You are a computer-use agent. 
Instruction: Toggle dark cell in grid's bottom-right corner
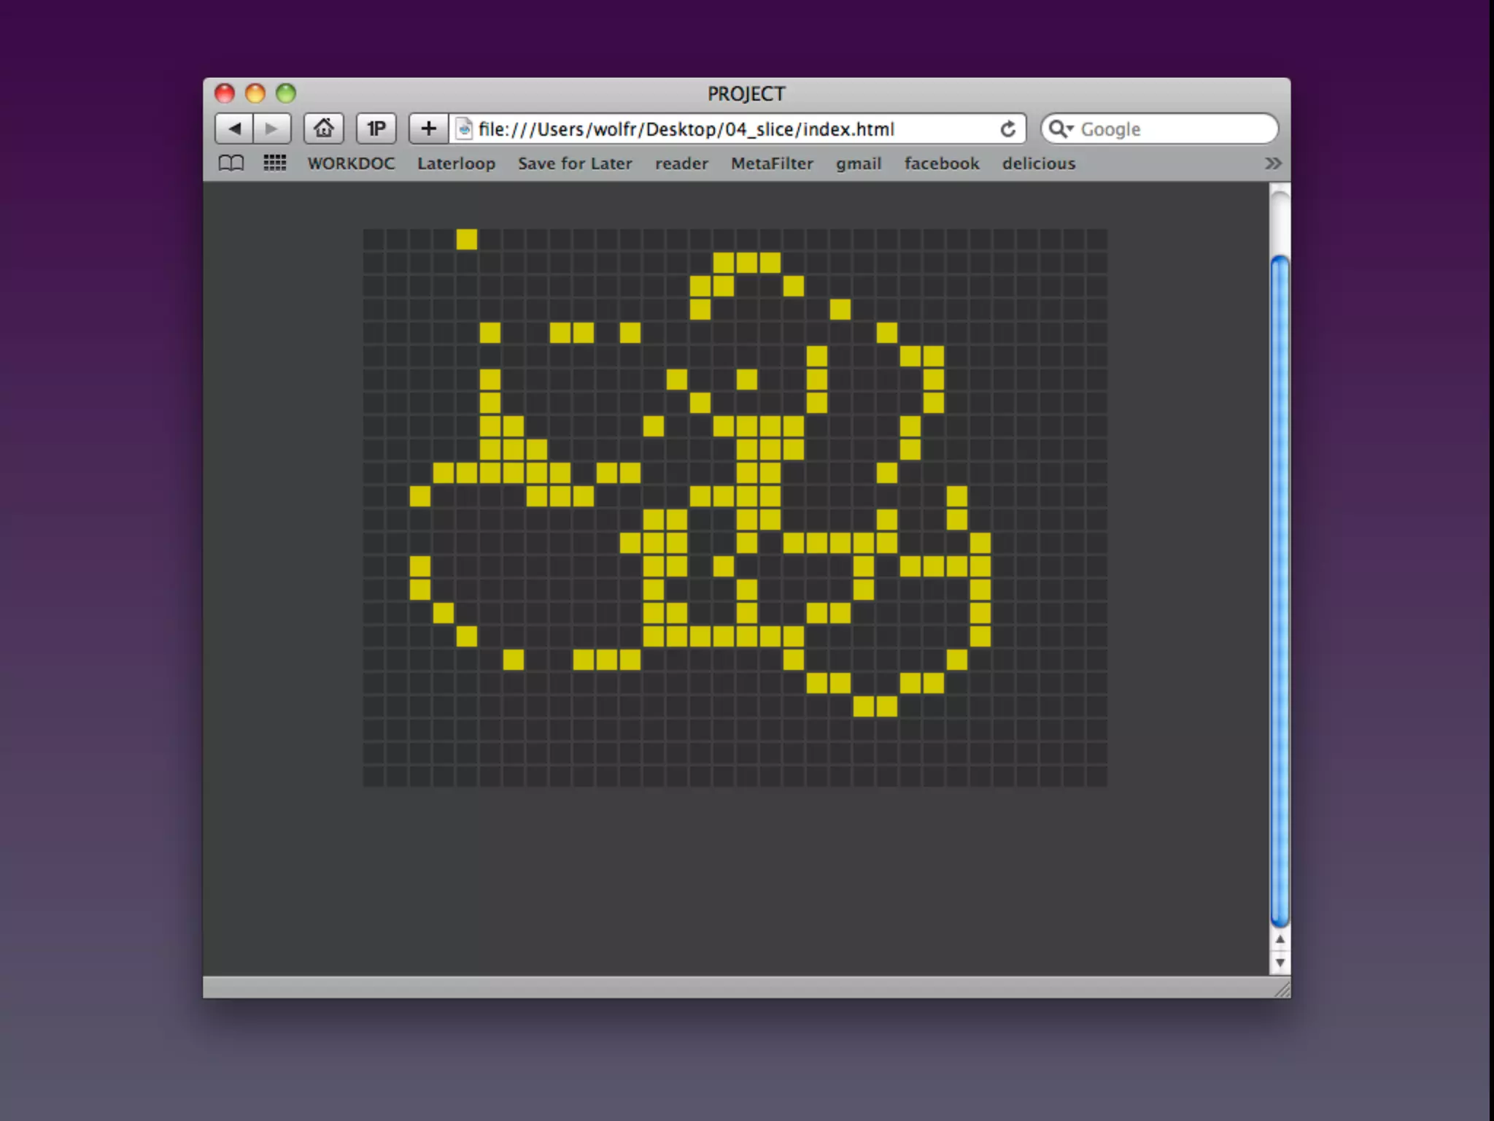(1096, 776)
